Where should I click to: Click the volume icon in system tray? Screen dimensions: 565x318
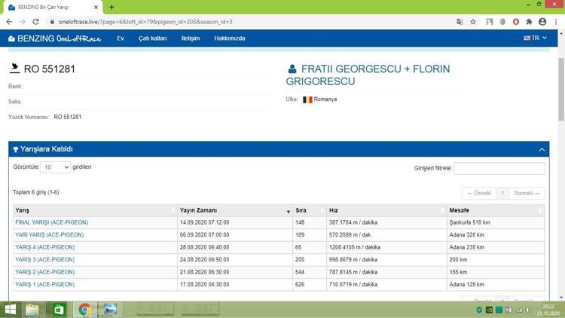(x=528, y=310)
